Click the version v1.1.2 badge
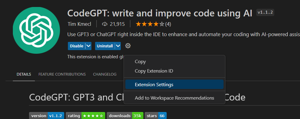Image resolution: width=300 pixels, height=119 pixels. pyautogui.click(x=47, y=116)
